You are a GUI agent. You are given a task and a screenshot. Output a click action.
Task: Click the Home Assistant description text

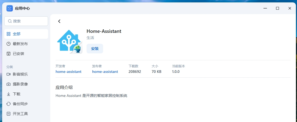pos(91,96)
